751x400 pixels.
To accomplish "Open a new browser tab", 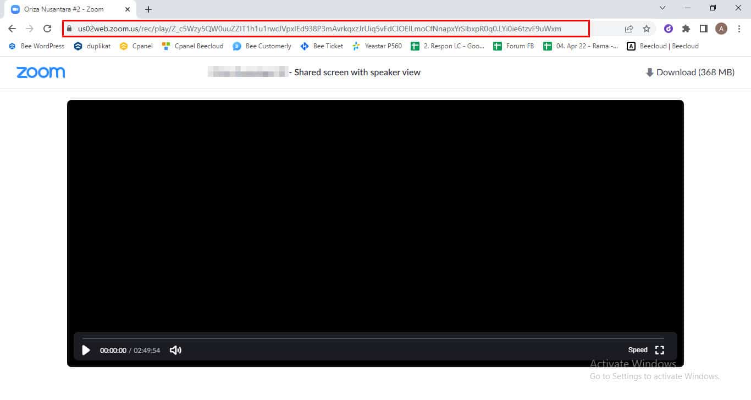I will coord(148,9).
